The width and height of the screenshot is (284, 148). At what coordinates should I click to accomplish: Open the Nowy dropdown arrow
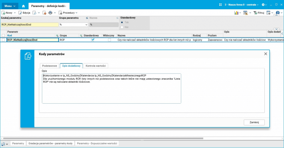[15, 13]
